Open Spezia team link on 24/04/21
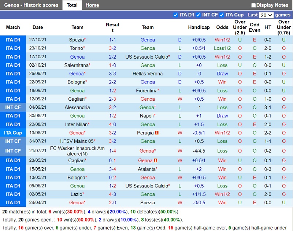The height and width of the screenshot is (231, 293). [x=148, y=202]
